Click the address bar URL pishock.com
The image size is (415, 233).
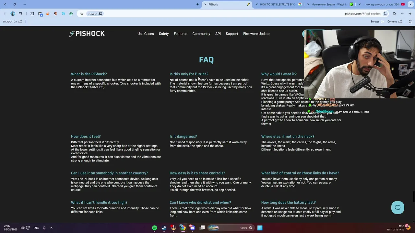pos(362,14)
